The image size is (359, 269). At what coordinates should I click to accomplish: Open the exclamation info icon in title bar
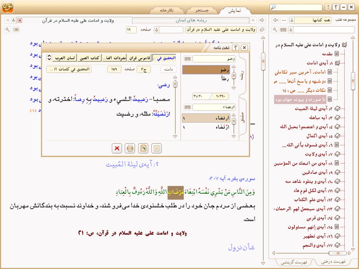click(x=328, y=7)
